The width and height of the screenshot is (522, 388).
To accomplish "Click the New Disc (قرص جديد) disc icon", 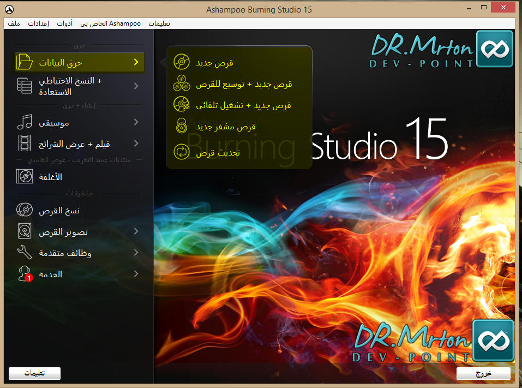I will click(182, 62).
